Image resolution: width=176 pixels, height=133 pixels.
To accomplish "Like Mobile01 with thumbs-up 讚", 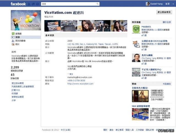I will pyautogui.click(x=144, y=35).
